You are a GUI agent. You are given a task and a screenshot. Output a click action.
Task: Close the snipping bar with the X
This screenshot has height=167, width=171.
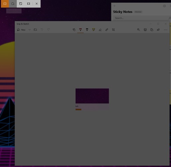(37, 4)
